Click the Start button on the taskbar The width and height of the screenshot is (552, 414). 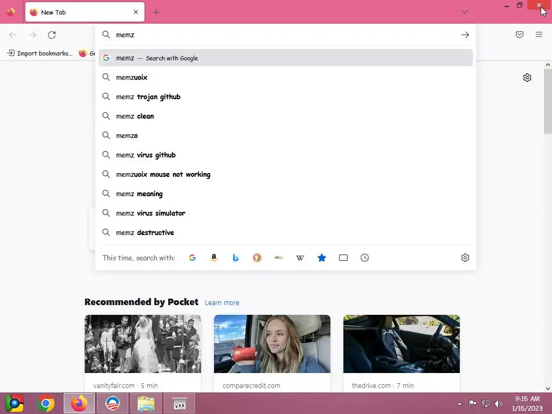[x=14, y=403]
